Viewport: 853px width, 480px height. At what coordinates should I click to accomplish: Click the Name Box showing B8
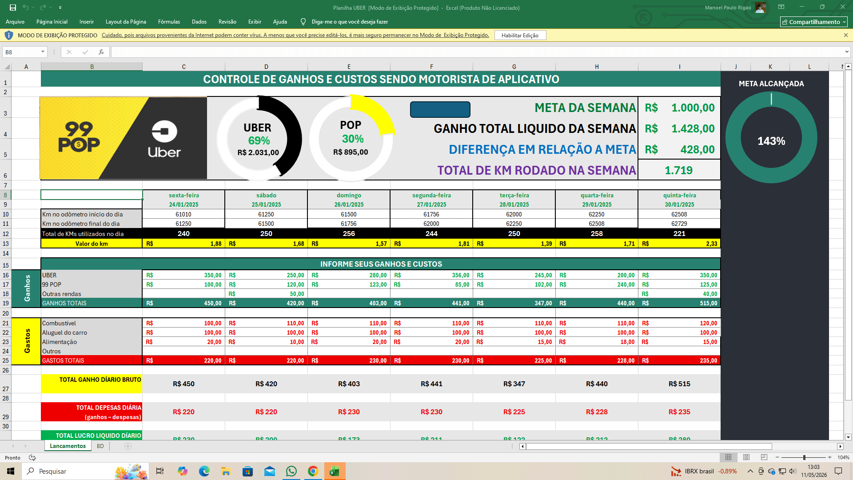click(21, 52)
